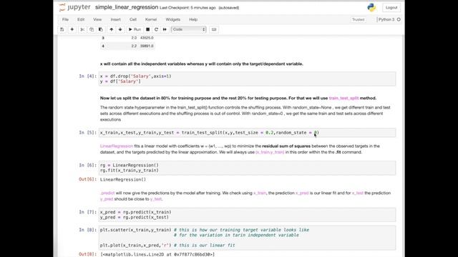Select code cell In [6] with LinearRegression()
The width and height of the screenshot is (458, 257).
(x=247, y=168)
